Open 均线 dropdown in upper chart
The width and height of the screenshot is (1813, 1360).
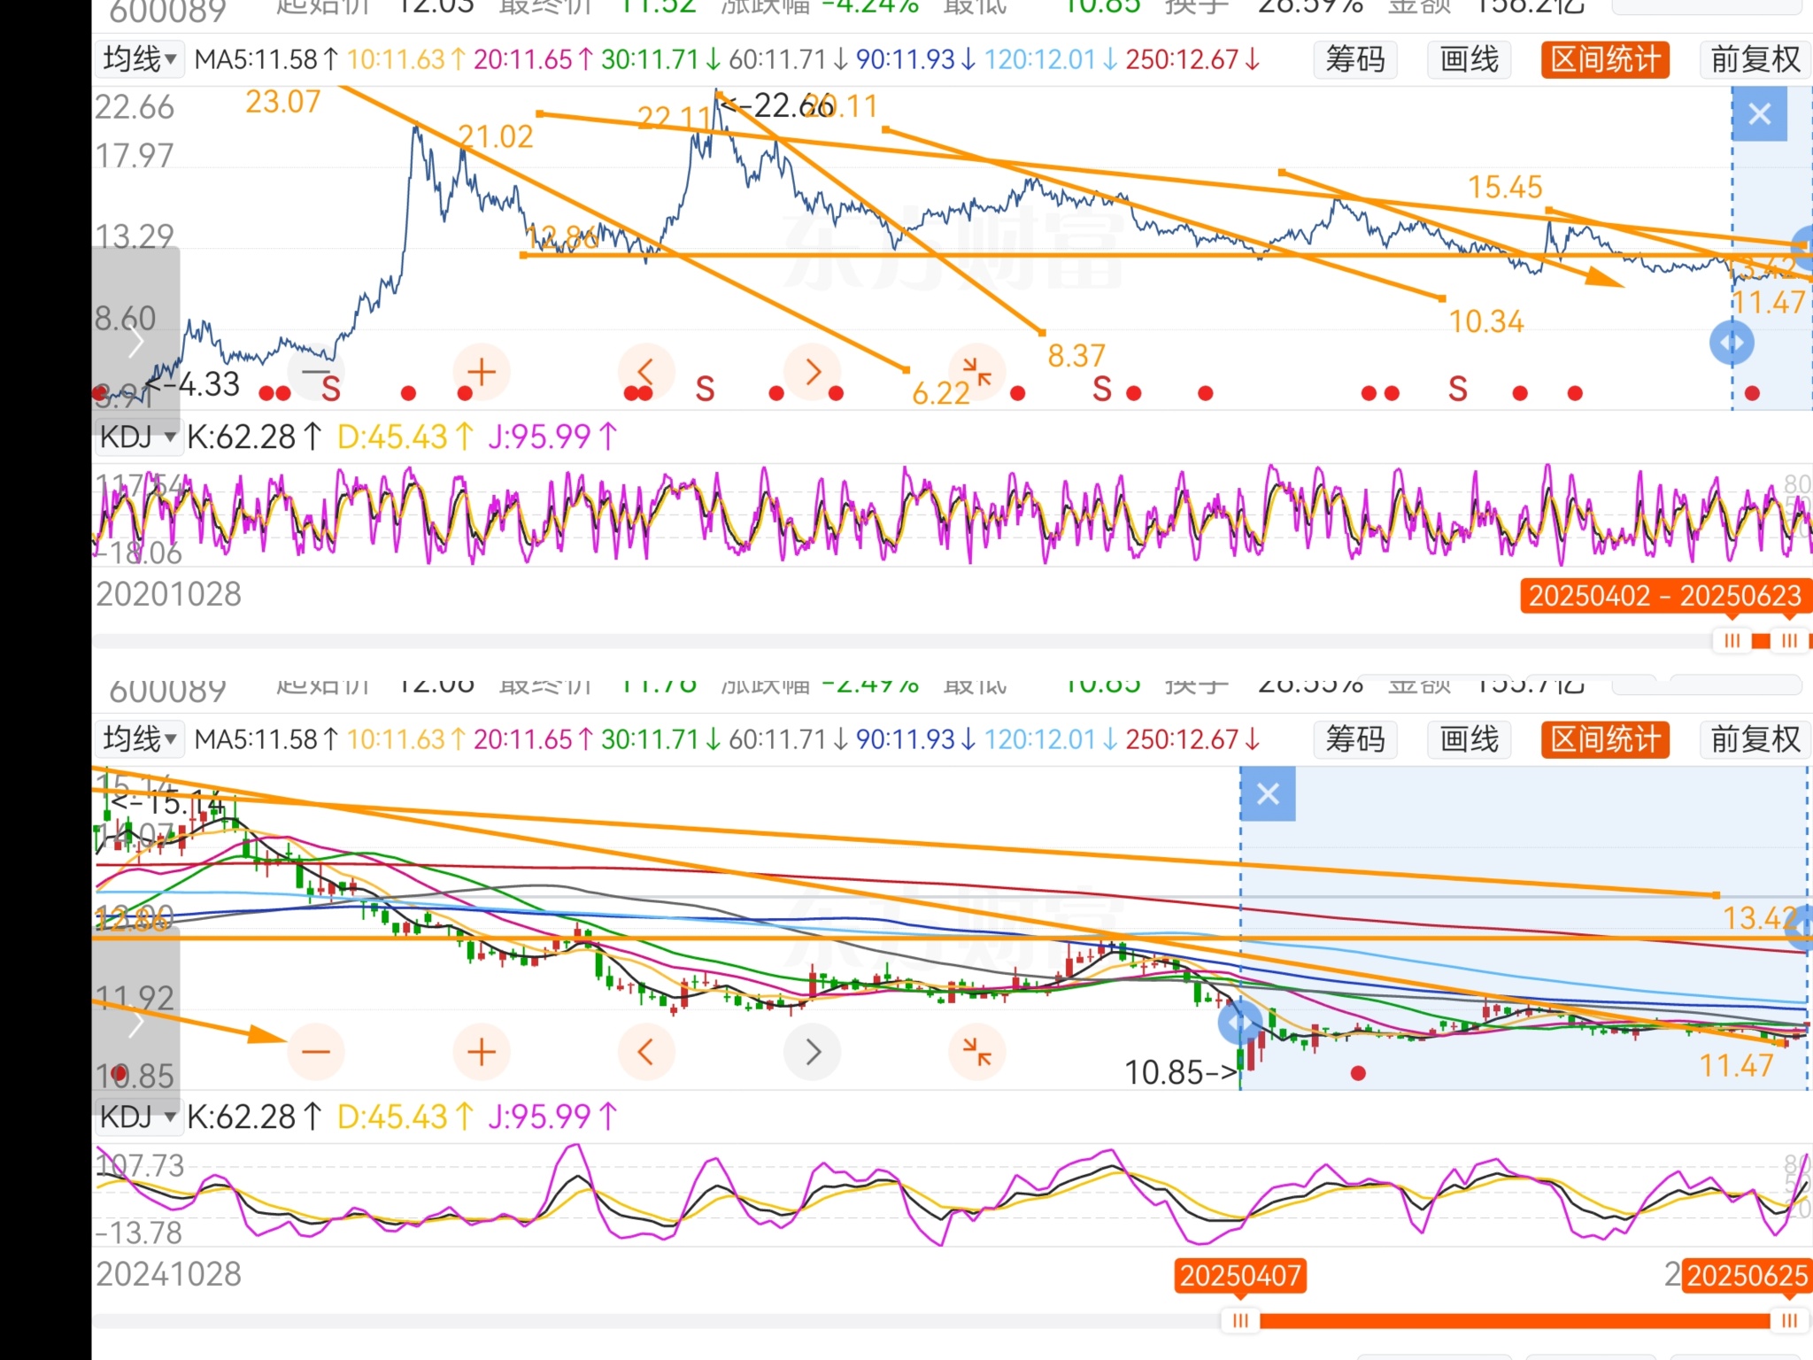point(141,59)
